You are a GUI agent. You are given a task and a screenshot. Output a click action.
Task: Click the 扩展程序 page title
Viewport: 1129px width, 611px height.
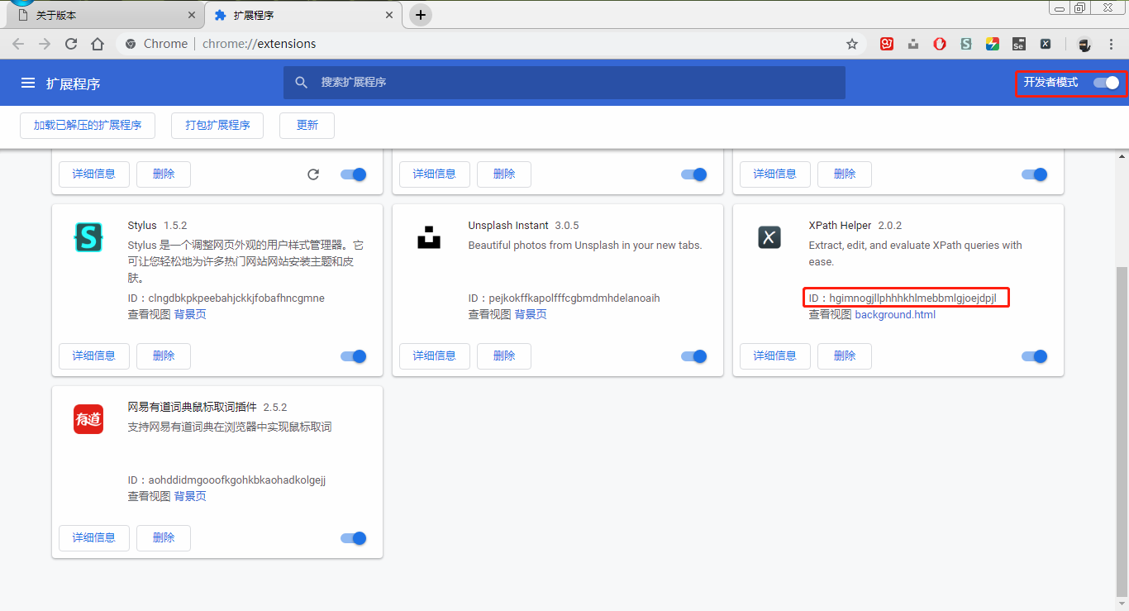pos(73,84)
